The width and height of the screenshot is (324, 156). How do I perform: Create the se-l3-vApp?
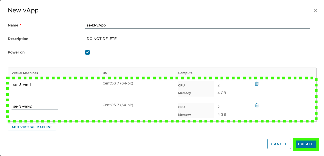tap(306, 144)
